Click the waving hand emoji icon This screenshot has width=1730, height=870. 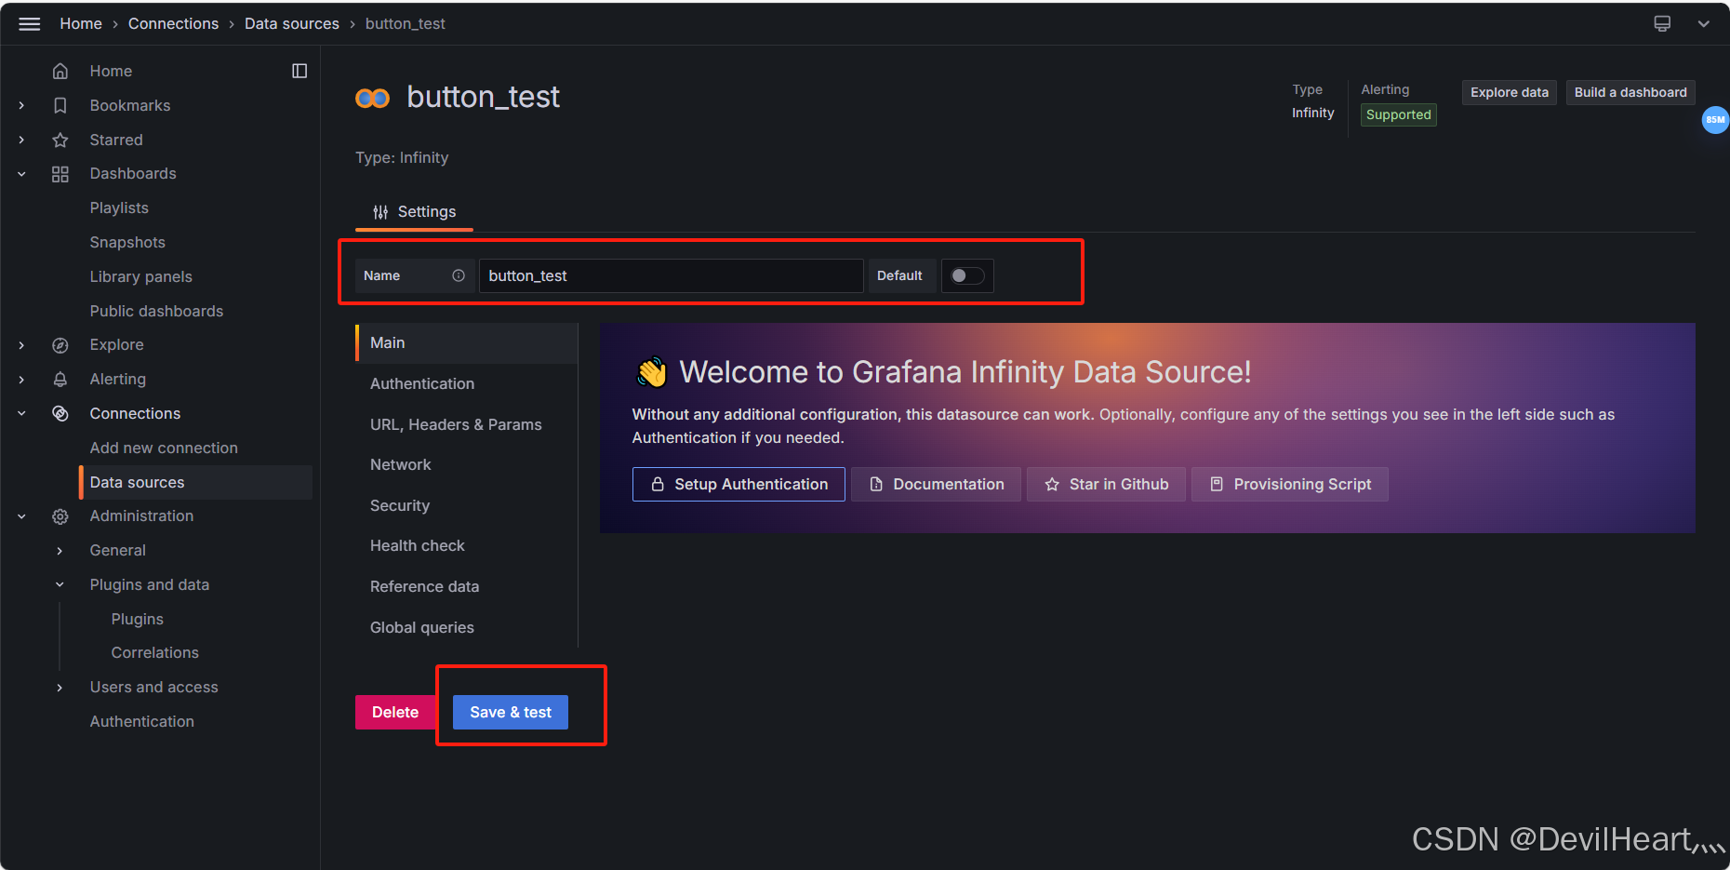coord(652,372)
